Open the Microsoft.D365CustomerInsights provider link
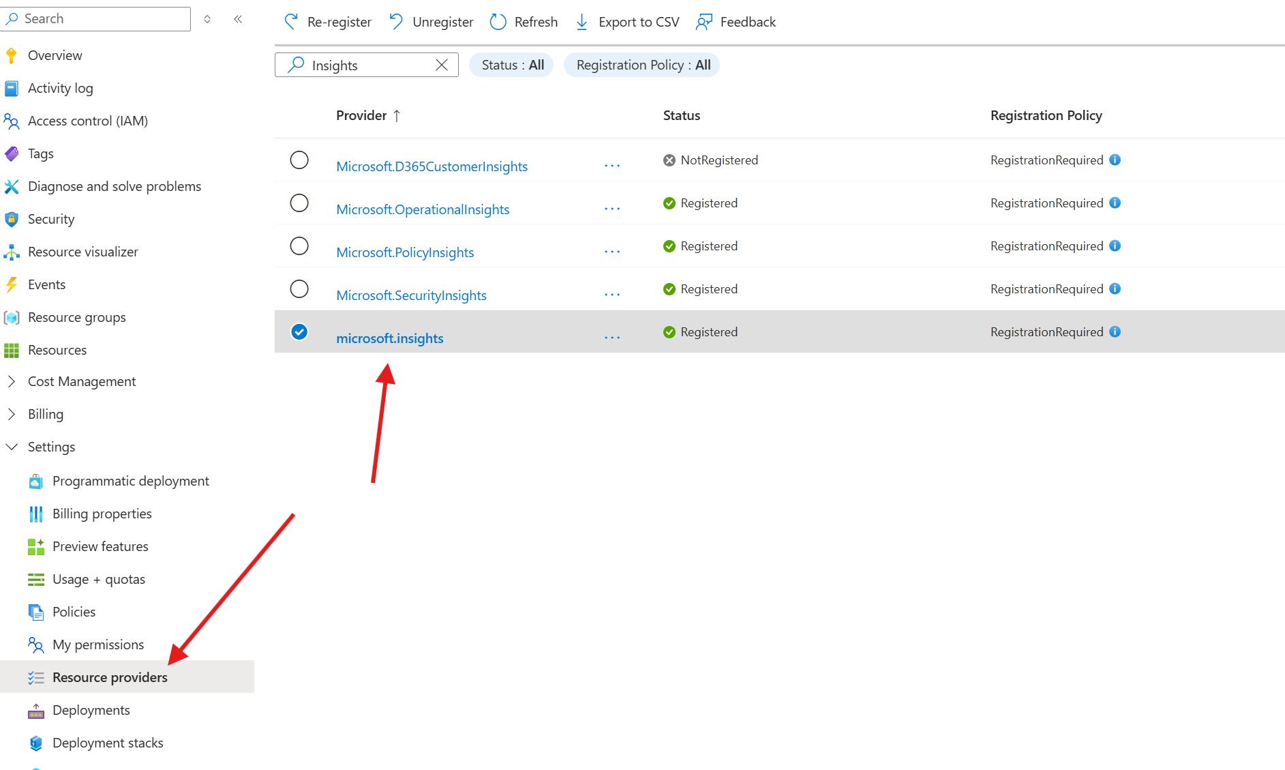This screenshot has width=1285, height=770. click(x=432, y=166)
